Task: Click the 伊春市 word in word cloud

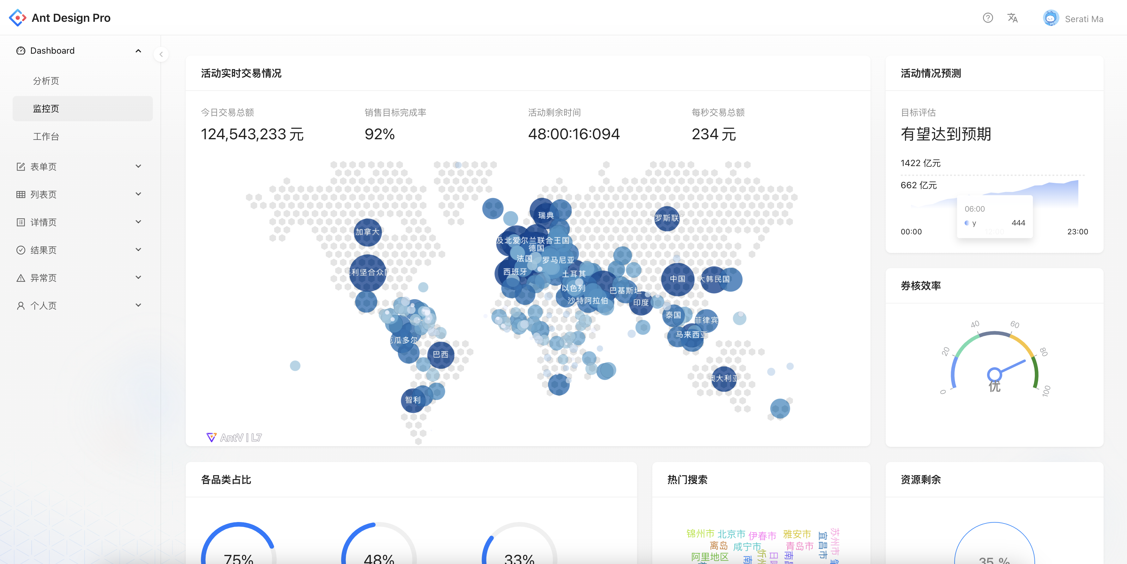Action: click(762, 536)
